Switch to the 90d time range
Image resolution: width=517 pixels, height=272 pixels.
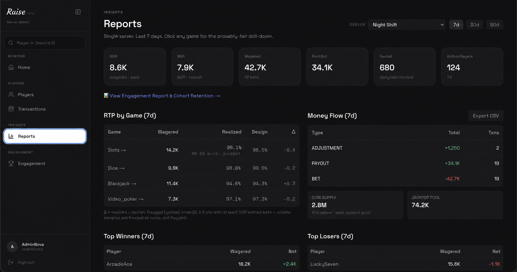pos(495,25)
